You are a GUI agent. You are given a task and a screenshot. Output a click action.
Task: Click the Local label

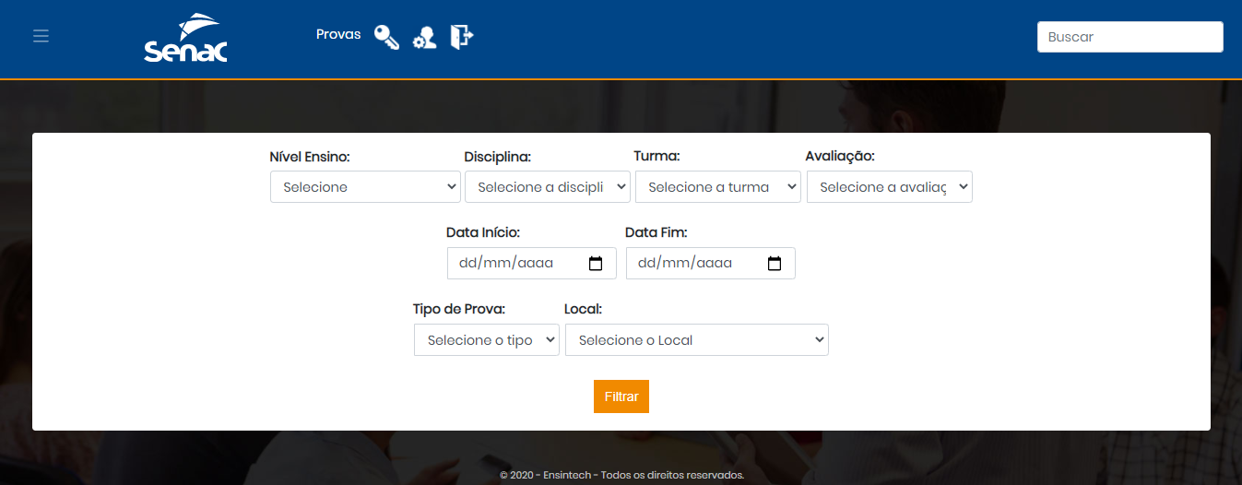pyautogui.click(x=583, y=309)
